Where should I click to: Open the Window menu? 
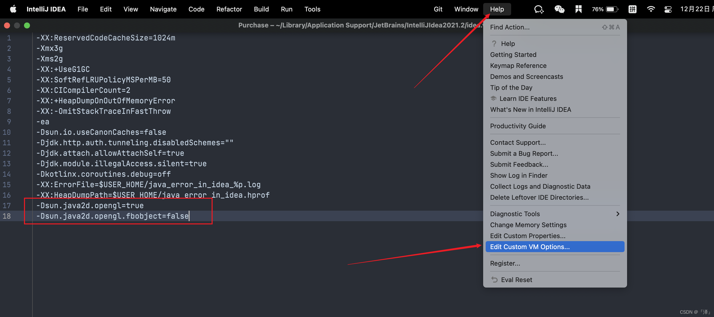point(466,9)
